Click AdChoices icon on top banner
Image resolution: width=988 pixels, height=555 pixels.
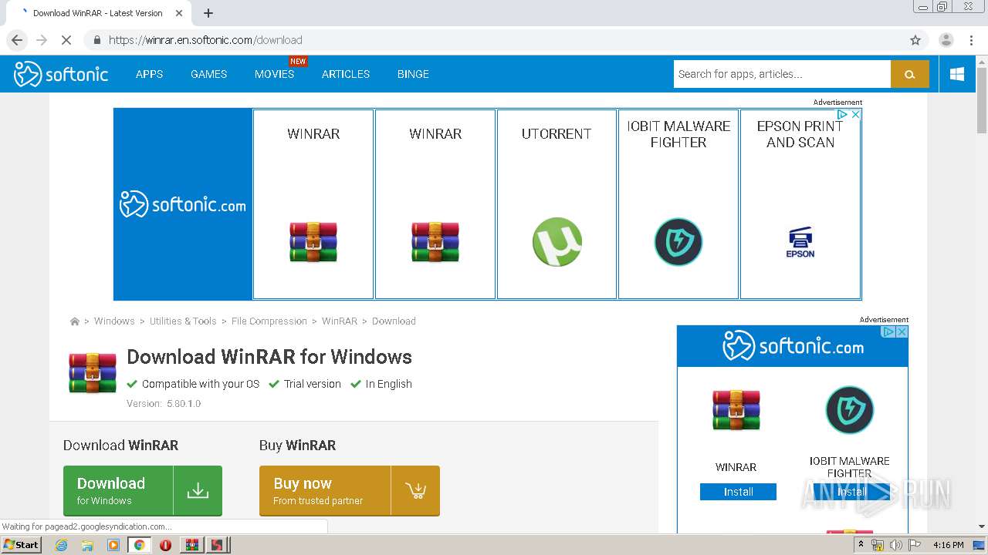(x=843, y=114)
